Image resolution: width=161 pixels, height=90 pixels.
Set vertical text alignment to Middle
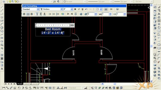point(41,14)
